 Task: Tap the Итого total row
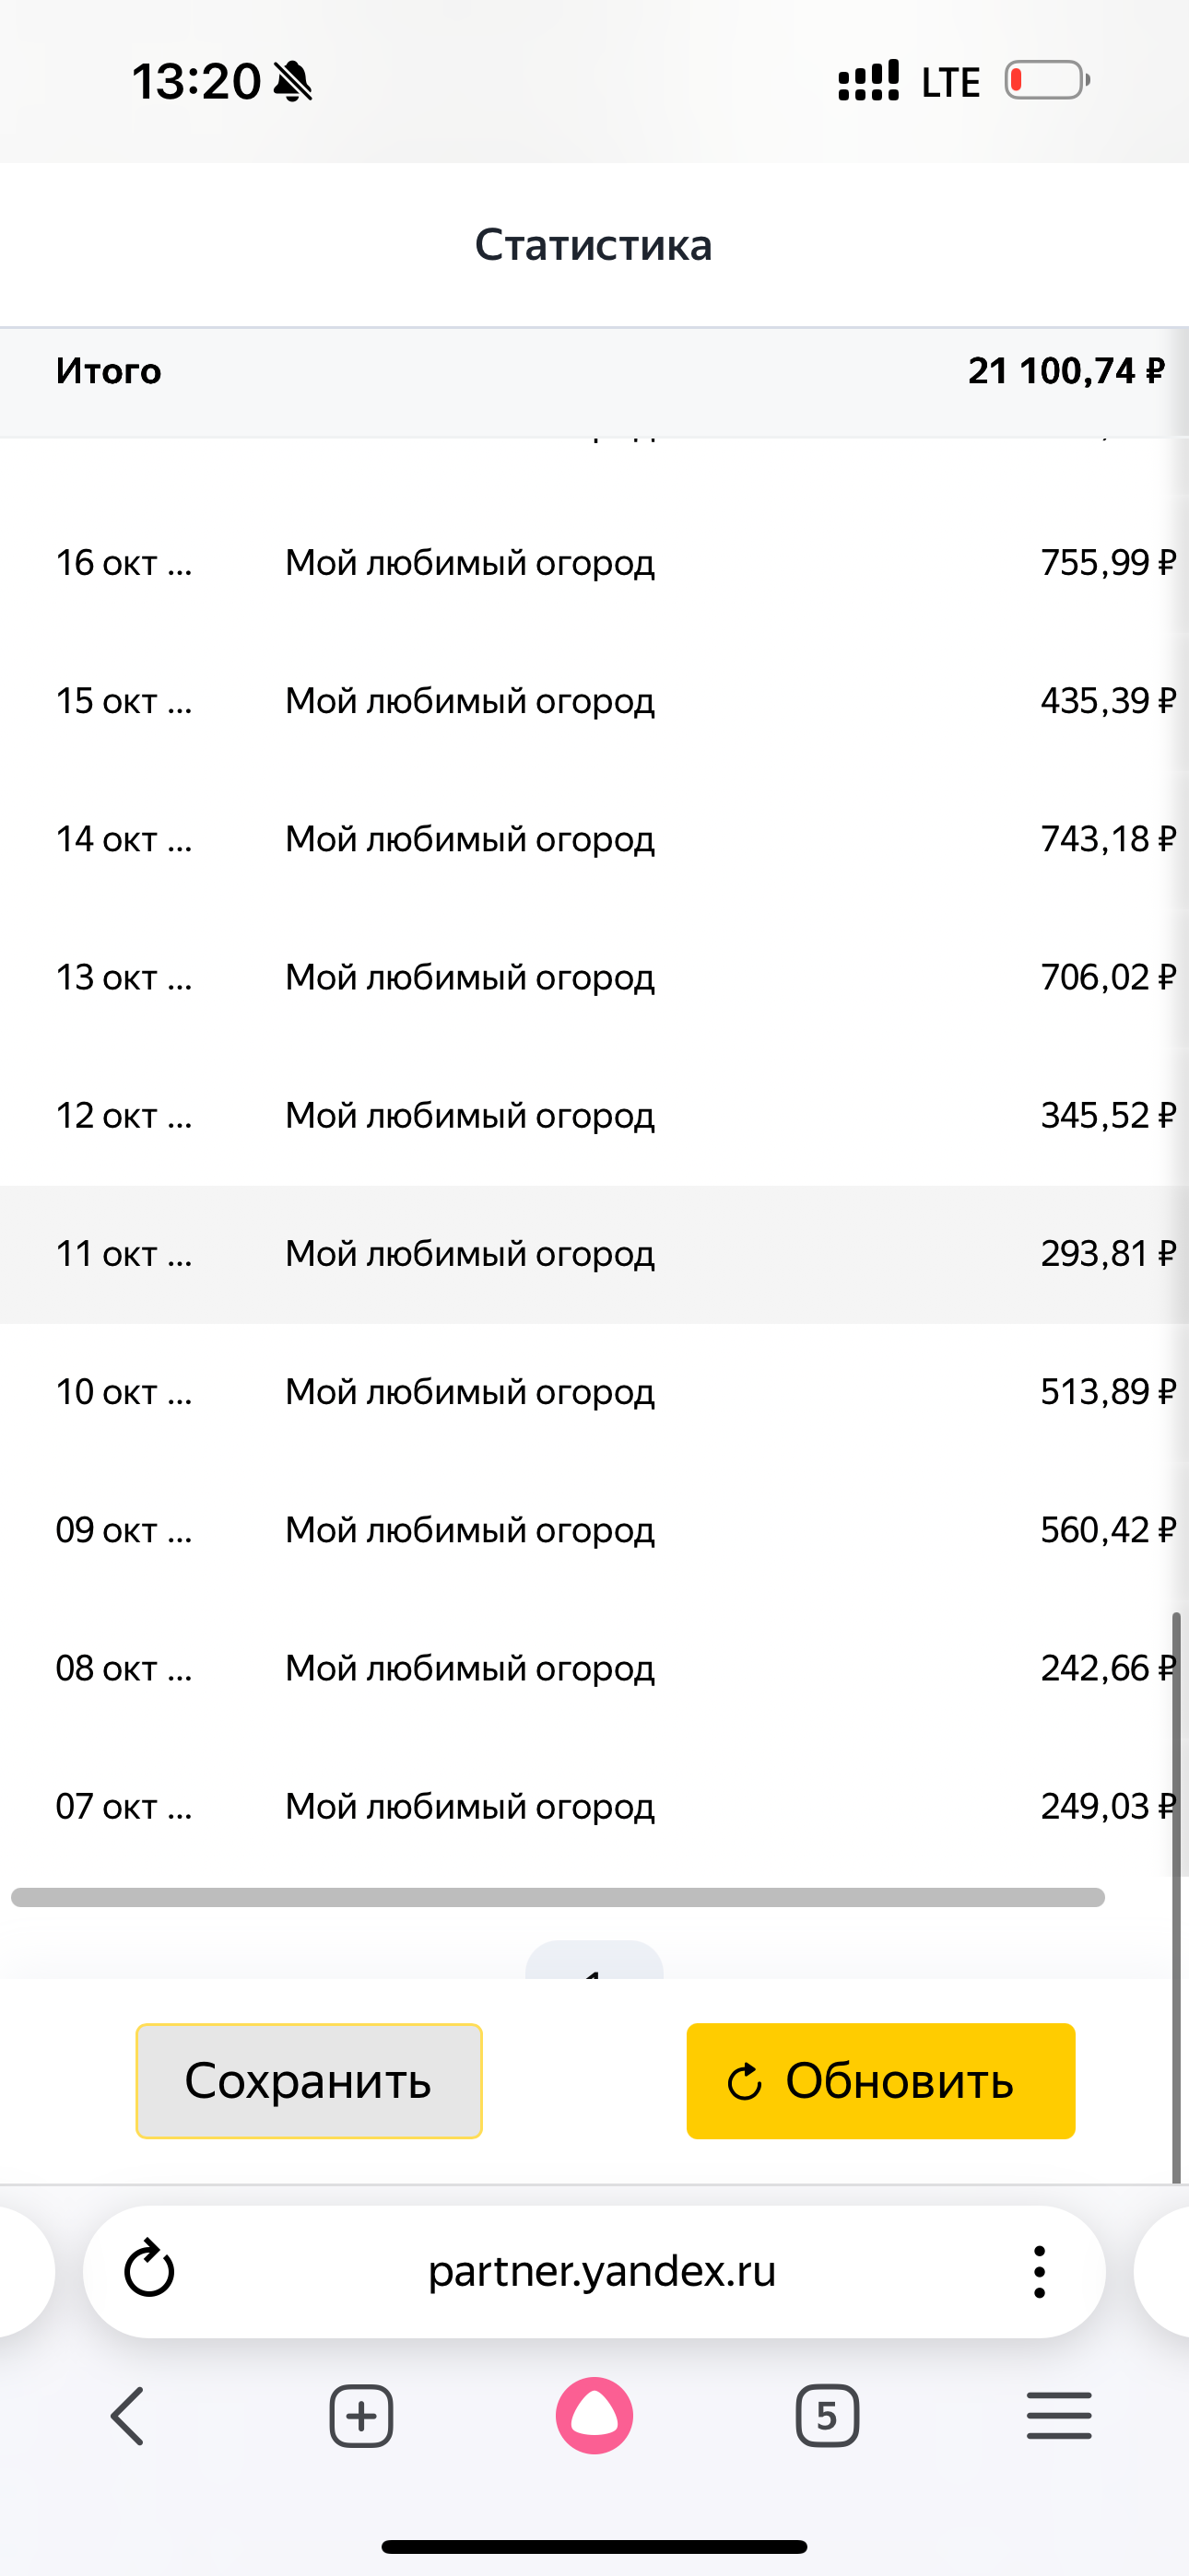click(594, 372)
